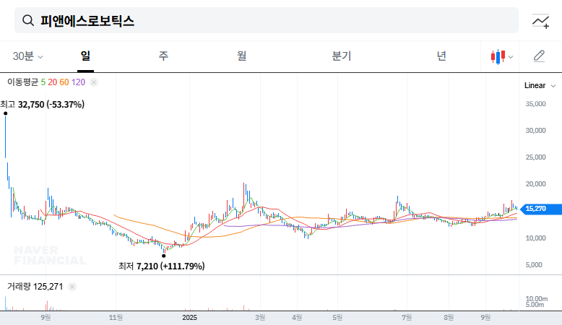
Task: Switch to the 년 yearly tab
Action: coord(441,56)
